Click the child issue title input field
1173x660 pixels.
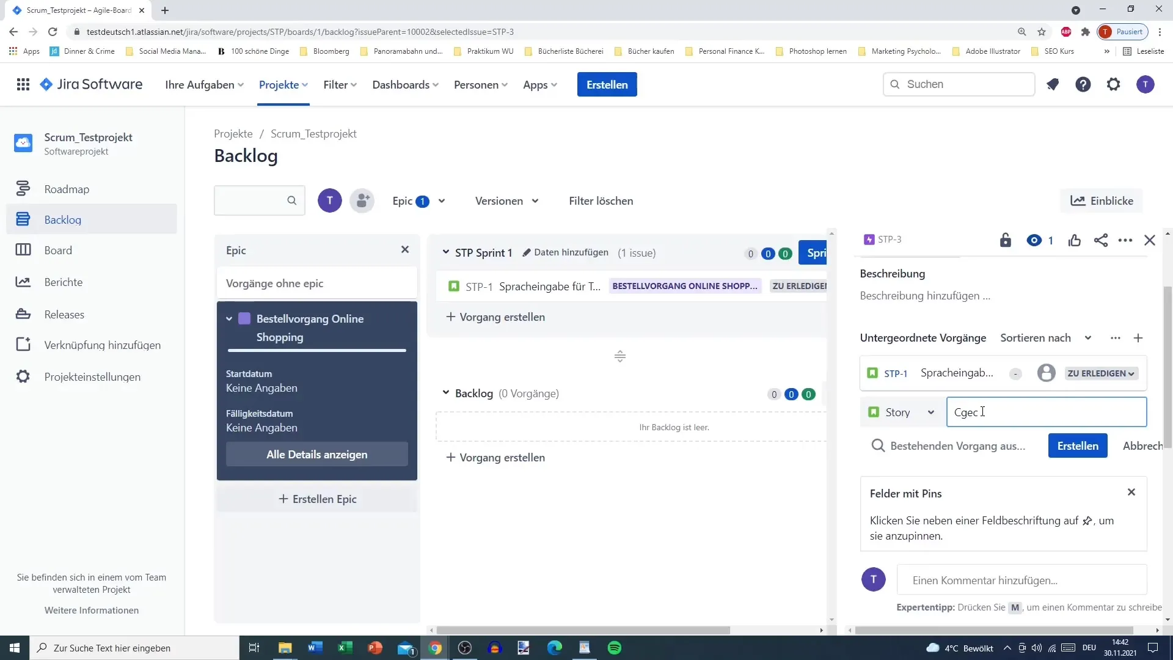click(1045, 412)
